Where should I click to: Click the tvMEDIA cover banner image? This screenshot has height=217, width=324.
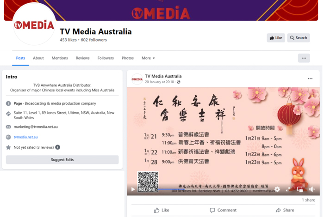[x=161, y=10]
